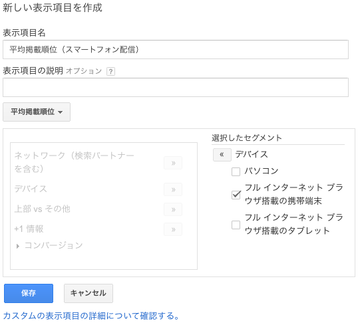The width and height of the screenshot is (360, 323).
Task: Enable the パソコン checkbox
Action: tap(236, 171)
